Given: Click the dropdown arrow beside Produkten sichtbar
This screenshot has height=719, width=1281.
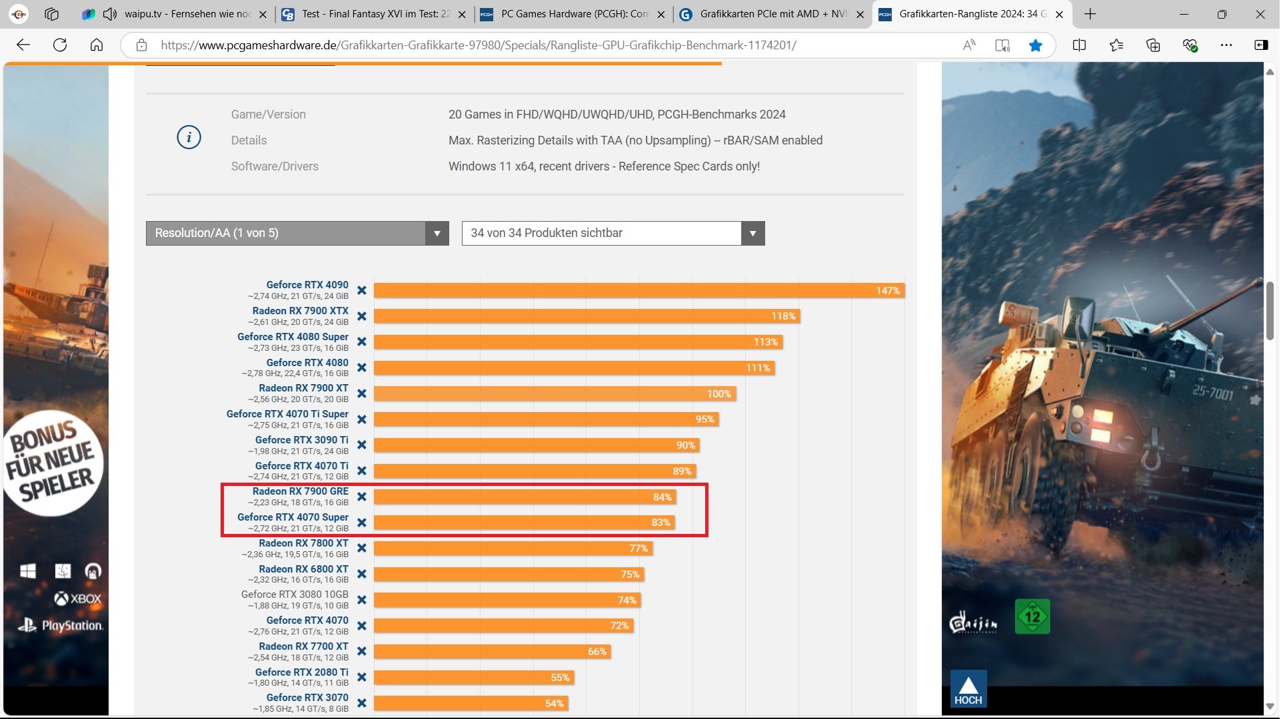Looking at the screenshot, I should [x=752, y=233].
